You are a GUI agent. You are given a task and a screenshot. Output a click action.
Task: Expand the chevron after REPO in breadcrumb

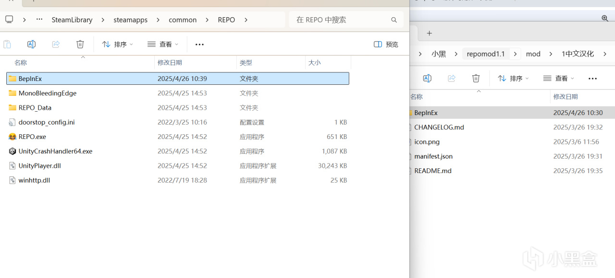[246, 20]
